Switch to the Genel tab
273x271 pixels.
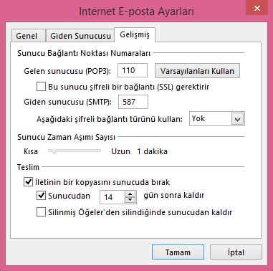tap(27, 36)
